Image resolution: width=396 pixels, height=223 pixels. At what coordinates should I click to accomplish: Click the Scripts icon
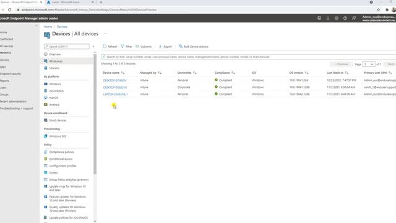point(46,172)
